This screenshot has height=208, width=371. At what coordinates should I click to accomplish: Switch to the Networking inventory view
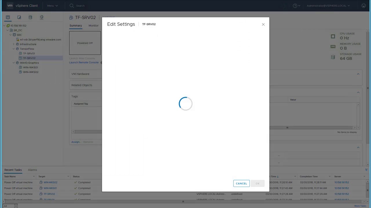click(41, 17)
